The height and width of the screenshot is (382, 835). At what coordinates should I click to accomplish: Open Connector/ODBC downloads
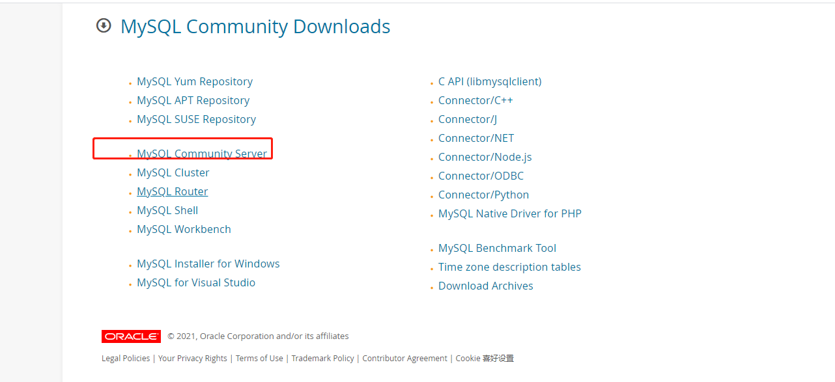tap(481, 176)
